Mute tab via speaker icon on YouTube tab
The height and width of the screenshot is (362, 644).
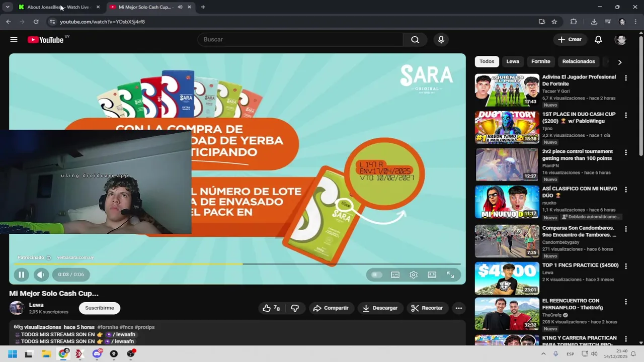click(x=180, y=7)
